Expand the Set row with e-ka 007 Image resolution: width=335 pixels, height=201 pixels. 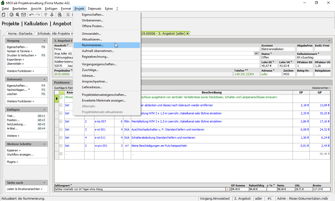point(61,121)
